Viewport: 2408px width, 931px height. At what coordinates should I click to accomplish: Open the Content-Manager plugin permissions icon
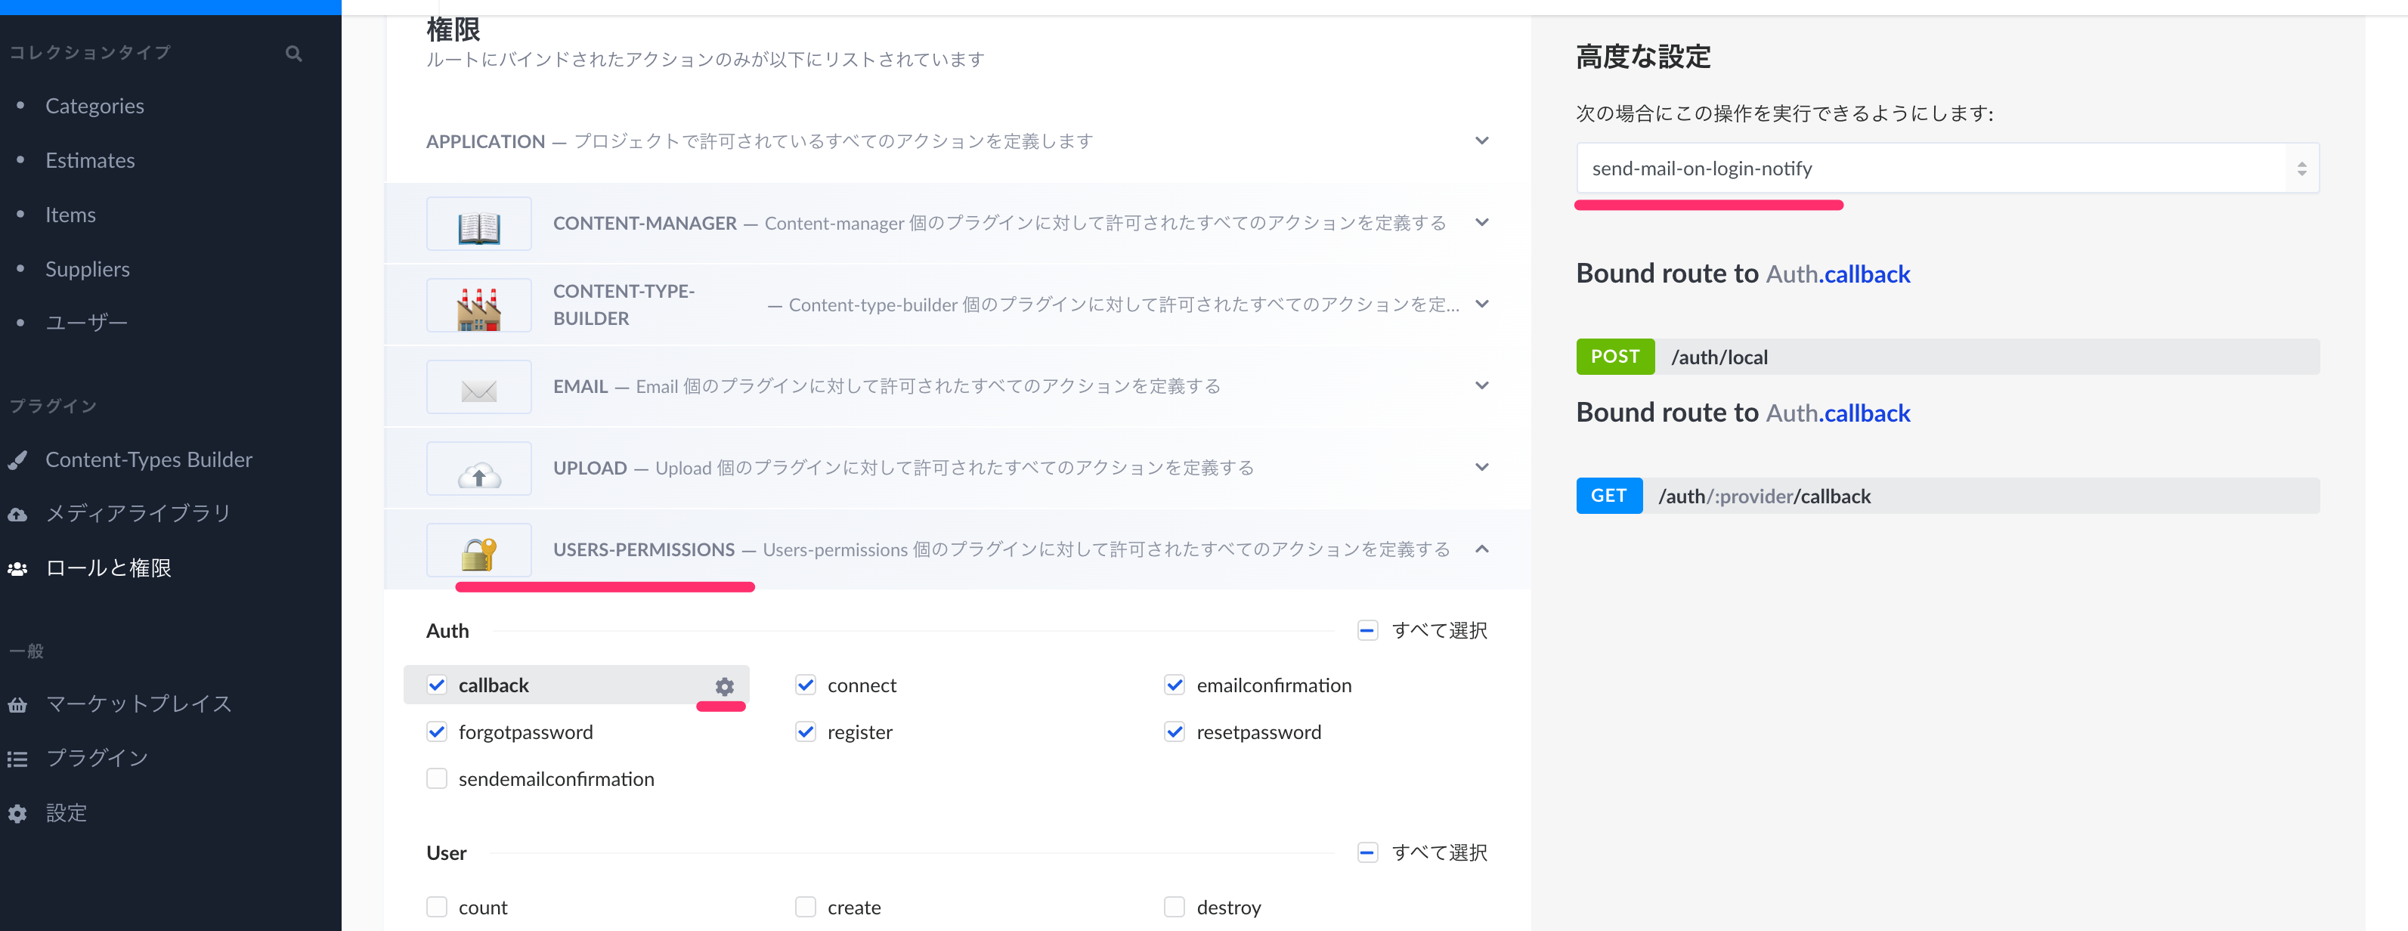click(478, 224)
